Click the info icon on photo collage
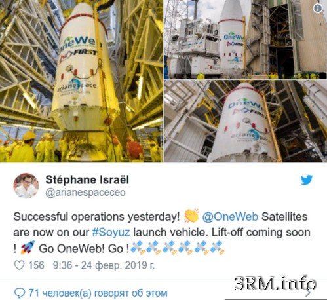 coord(318,9)
